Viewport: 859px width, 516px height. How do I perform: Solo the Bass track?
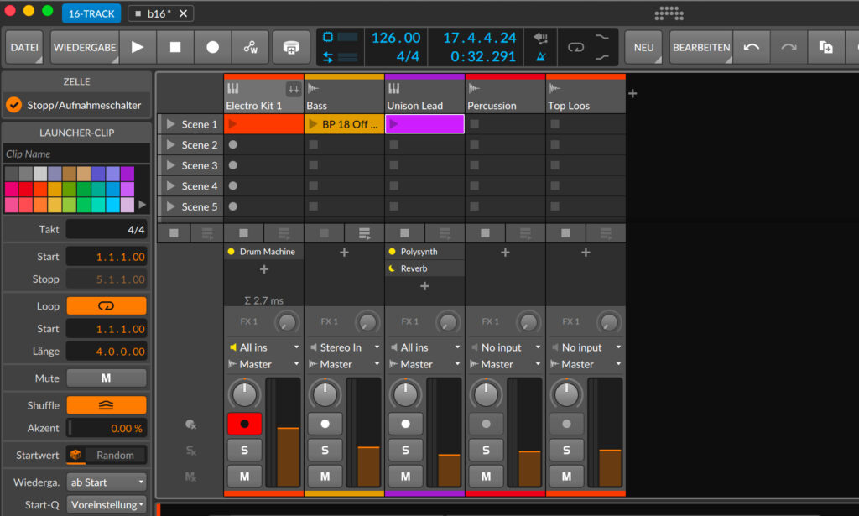pyautogui.click(x=325, y=450)
